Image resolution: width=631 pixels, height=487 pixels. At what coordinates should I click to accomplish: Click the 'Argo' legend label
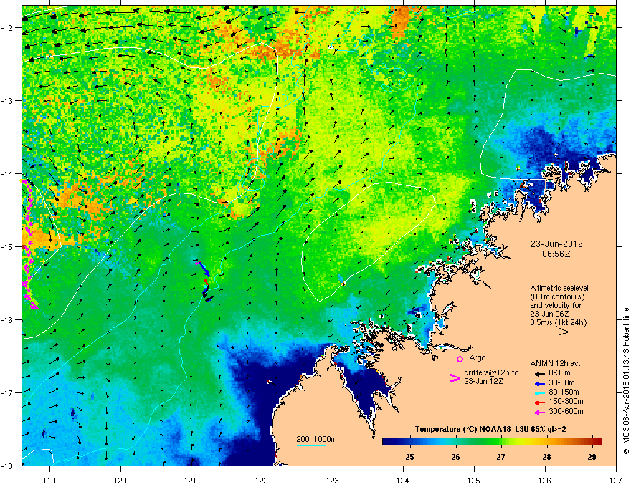(x=478, y=357)
